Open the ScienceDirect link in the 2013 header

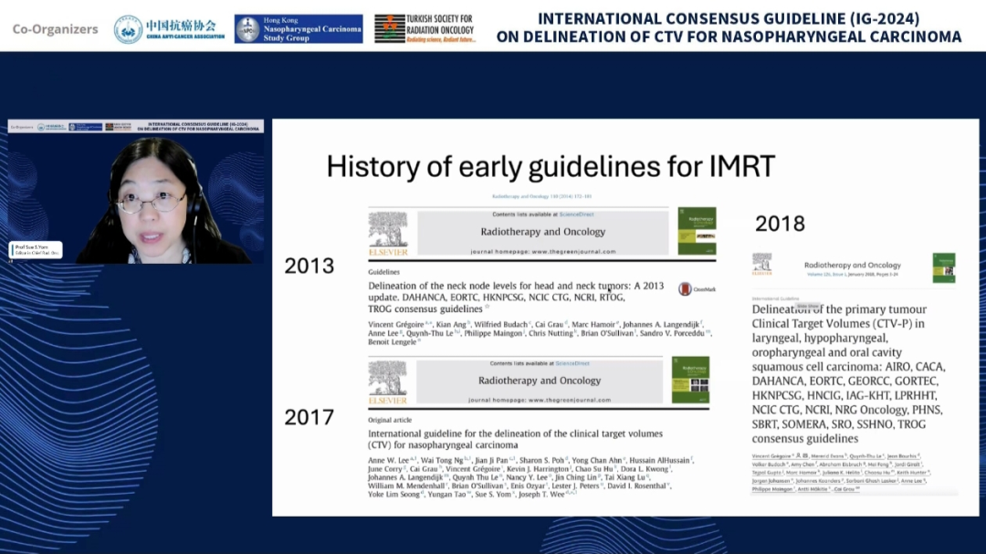pos(577,214)
